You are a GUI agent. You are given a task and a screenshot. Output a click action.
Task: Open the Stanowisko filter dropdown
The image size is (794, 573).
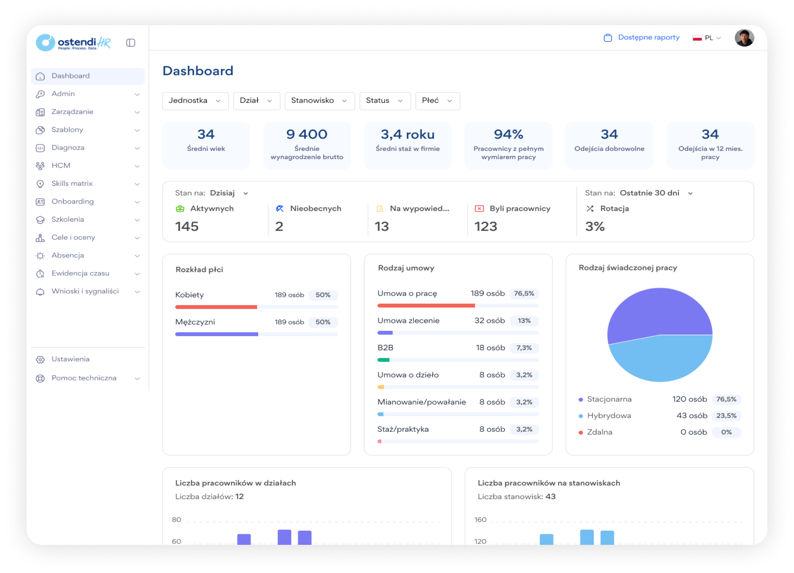(x=319, y=101)
